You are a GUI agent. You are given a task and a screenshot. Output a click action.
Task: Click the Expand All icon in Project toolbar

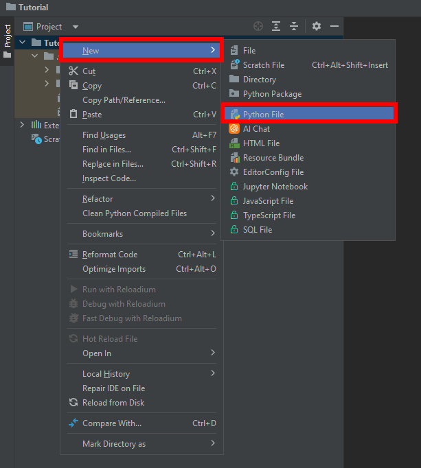[x=276, y=26]
